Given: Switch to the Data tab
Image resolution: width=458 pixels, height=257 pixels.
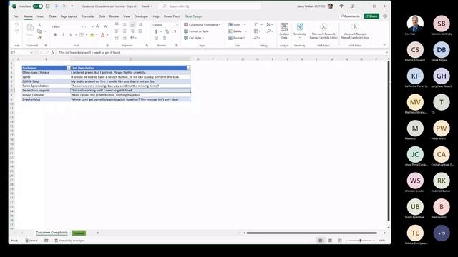Looking at the screenshot, I should pyautogui.click(x=102, y=16).
